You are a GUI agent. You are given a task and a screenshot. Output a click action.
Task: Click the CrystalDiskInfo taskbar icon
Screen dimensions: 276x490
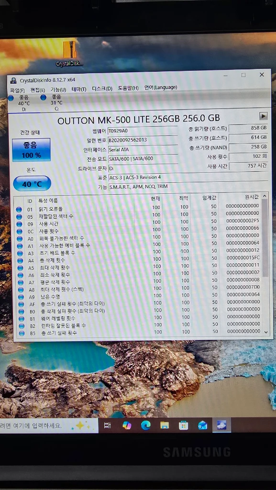pos(221,425)
